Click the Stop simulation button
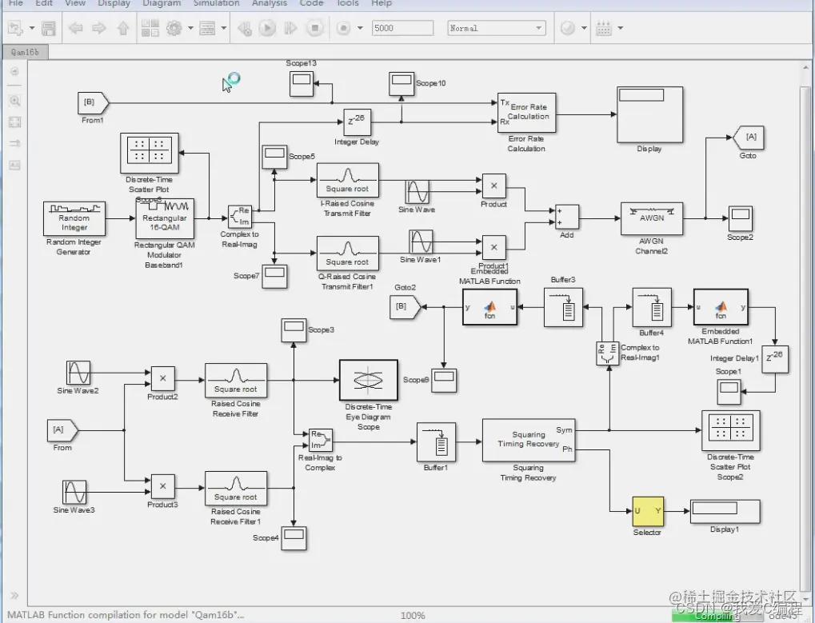 pos(314,28)
